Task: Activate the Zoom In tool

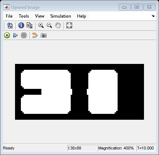Action: (41, 25)
